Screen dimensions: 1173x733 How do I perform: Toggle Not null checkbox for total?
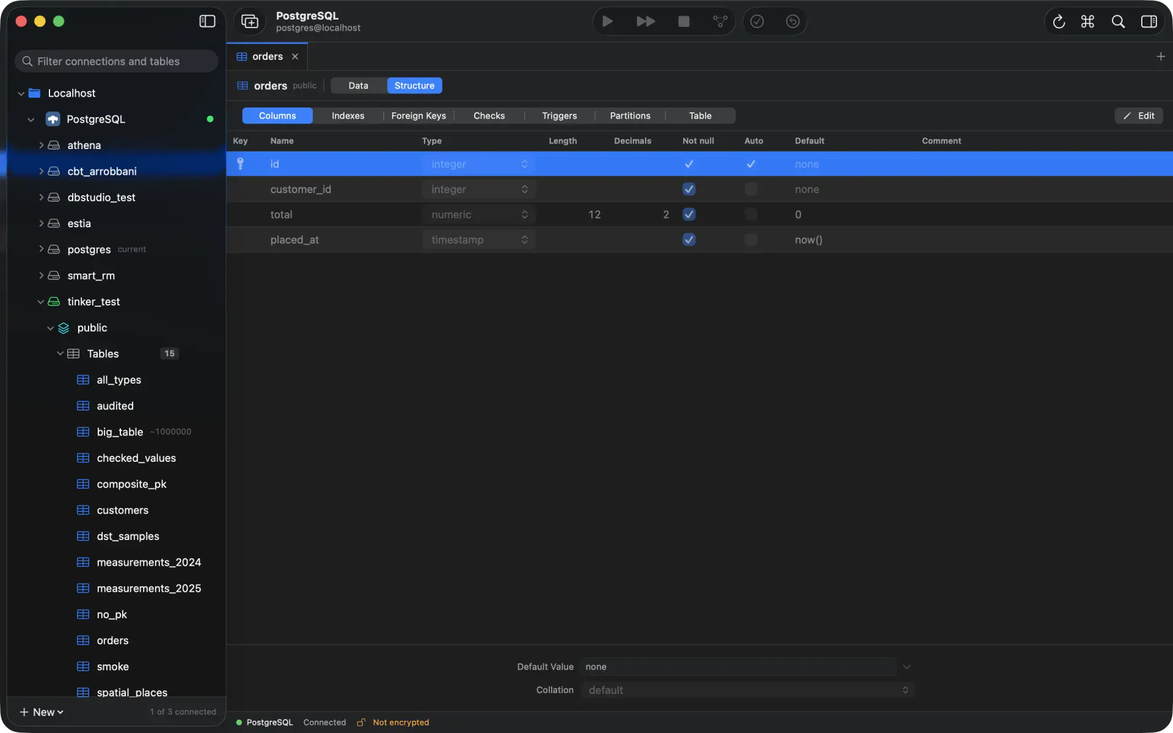(x=689, y=214)
